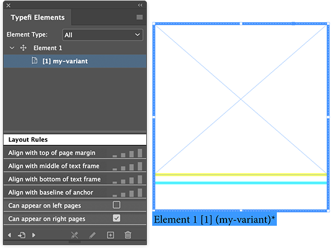Click the go to previous element arrow

coord(10,235)
